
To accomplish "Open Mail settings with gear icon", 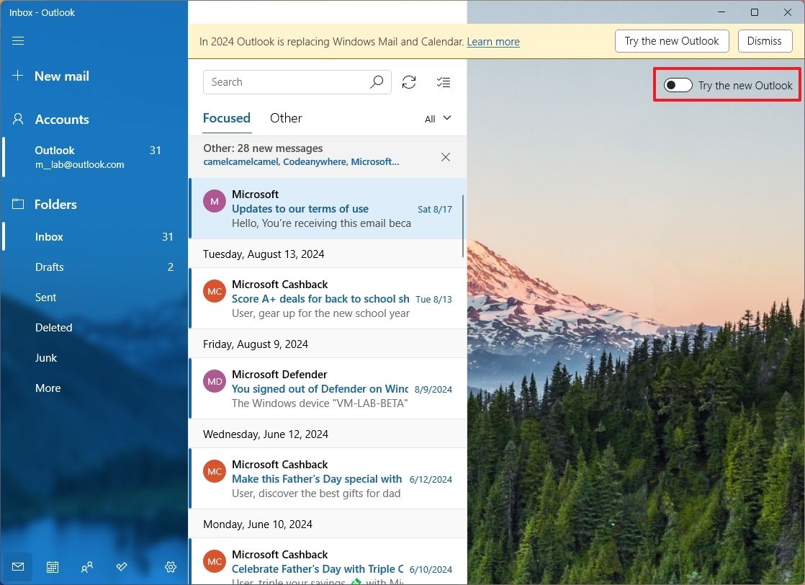I will (x=171, y=567).
